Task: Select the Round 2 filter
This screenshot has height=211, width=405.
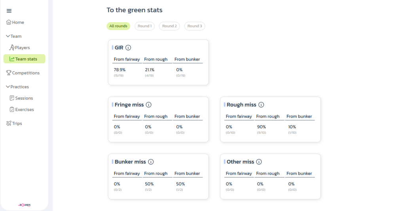Action: click(169, 26)
